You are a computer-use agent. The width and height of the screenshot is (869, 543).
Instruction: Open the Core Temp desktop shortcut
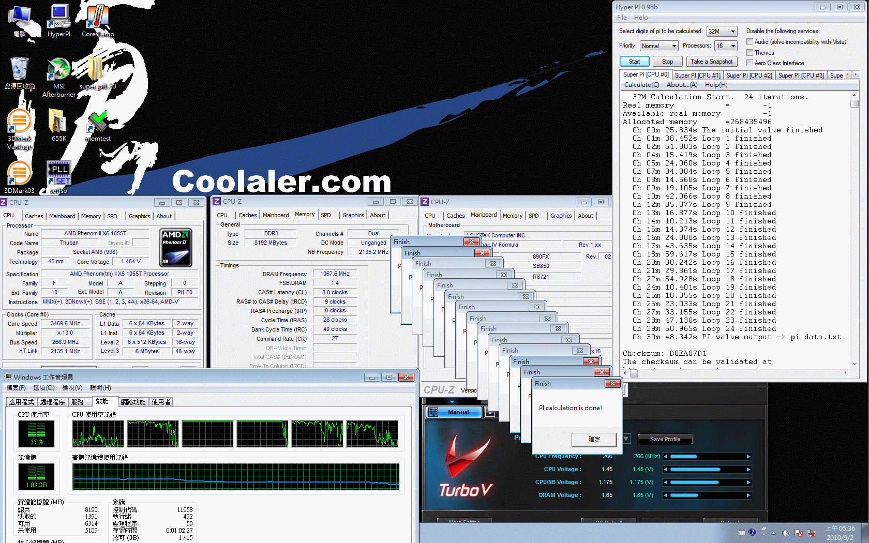pos(98,21)
